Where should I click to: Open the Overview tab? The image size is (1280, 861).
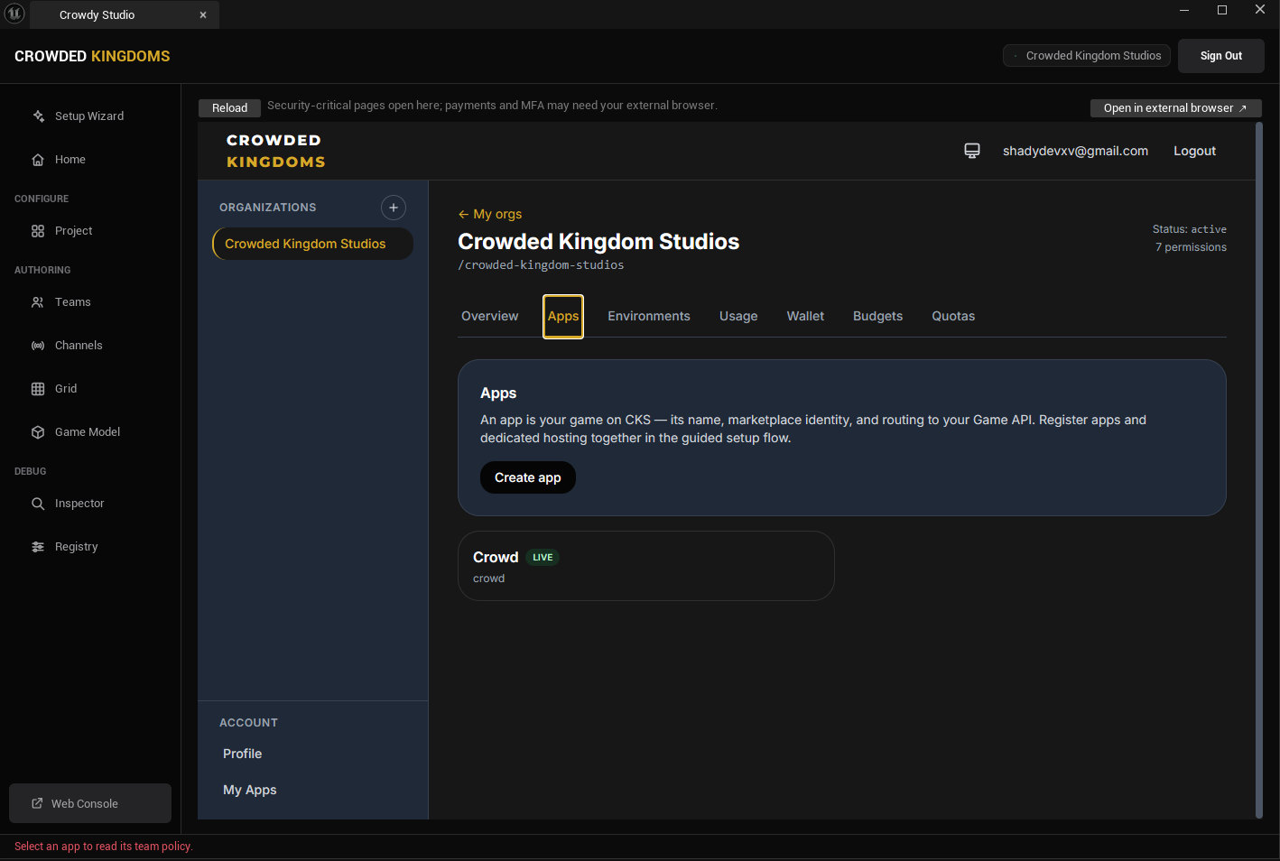[x=490, y=316]
